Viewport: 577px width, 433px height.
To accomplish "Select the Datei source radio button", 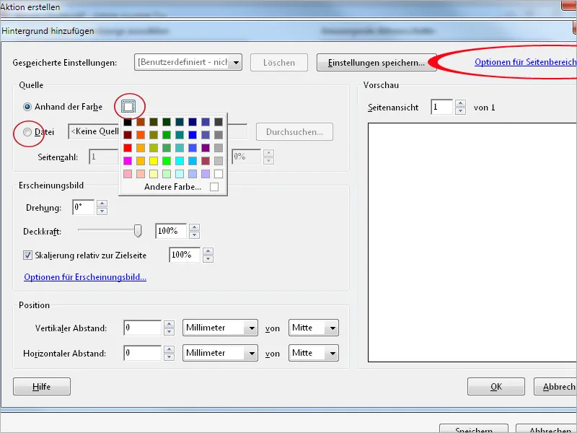I will tap(27, 132).
